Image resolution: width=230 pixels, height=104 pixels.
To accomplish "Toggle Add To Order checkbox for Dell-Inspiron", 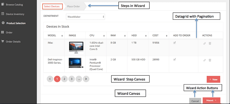I will coord(174,59).
